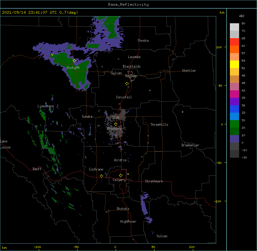257x251 pixels.
Task: Select the yellow diamond marker between Olds and Didsbury
Action: tap(116, 124)
